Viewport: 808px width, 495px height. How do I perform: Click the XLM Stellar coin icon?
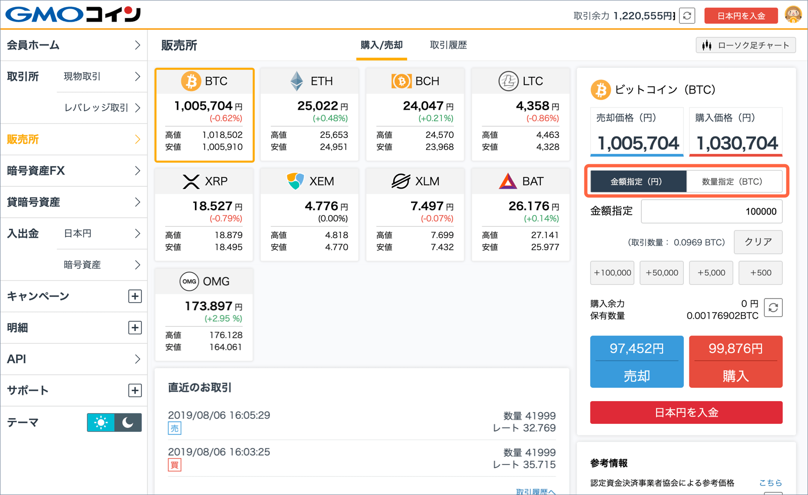[x=401, y=181]
